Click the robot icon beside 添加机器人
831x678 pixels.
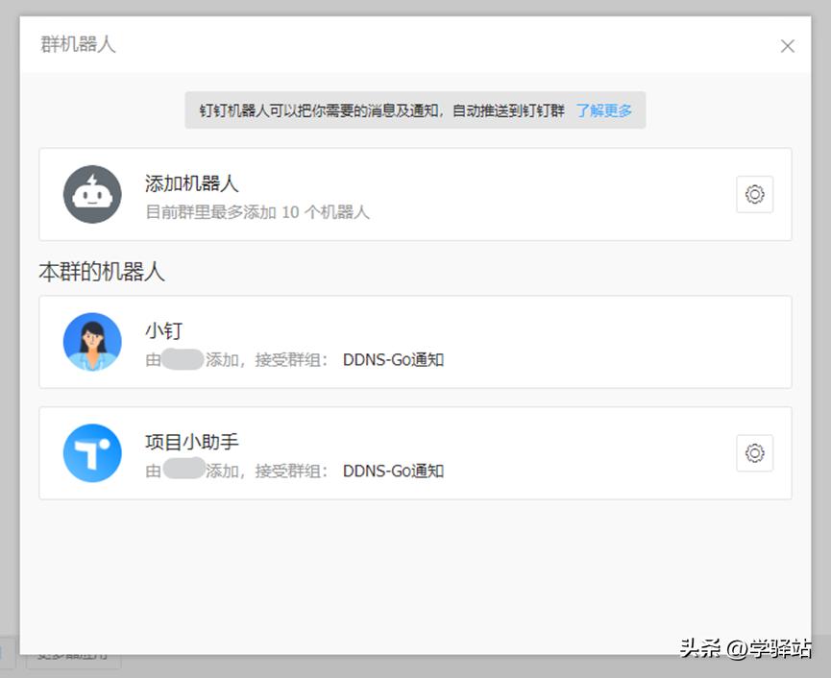[x=91, y=194]
